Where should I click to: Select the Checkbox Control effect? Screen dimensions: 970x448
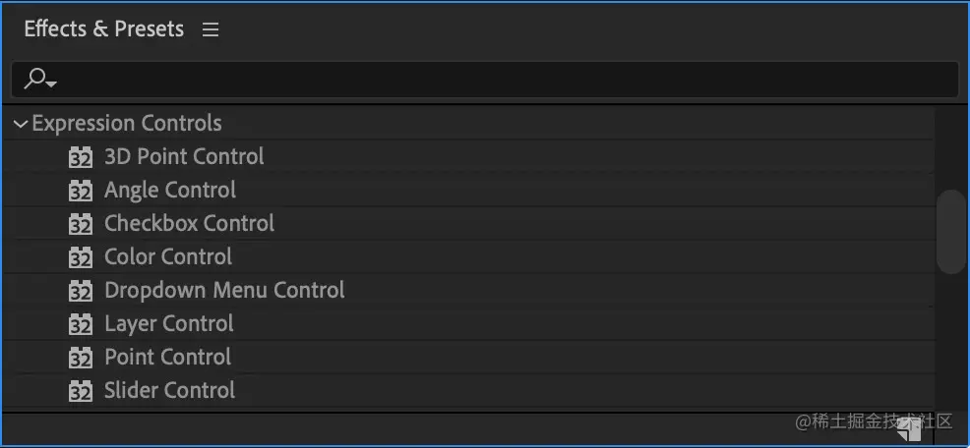click(x=189, y=224)
